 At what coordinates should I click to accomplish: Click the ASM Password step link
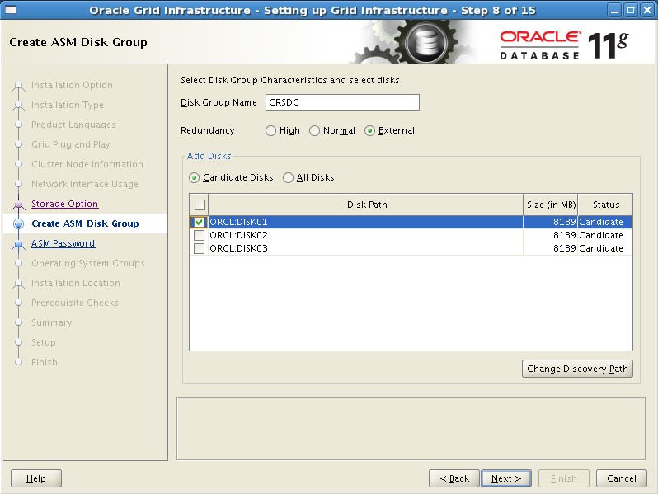pyautogui.click(x=63, y=243)
